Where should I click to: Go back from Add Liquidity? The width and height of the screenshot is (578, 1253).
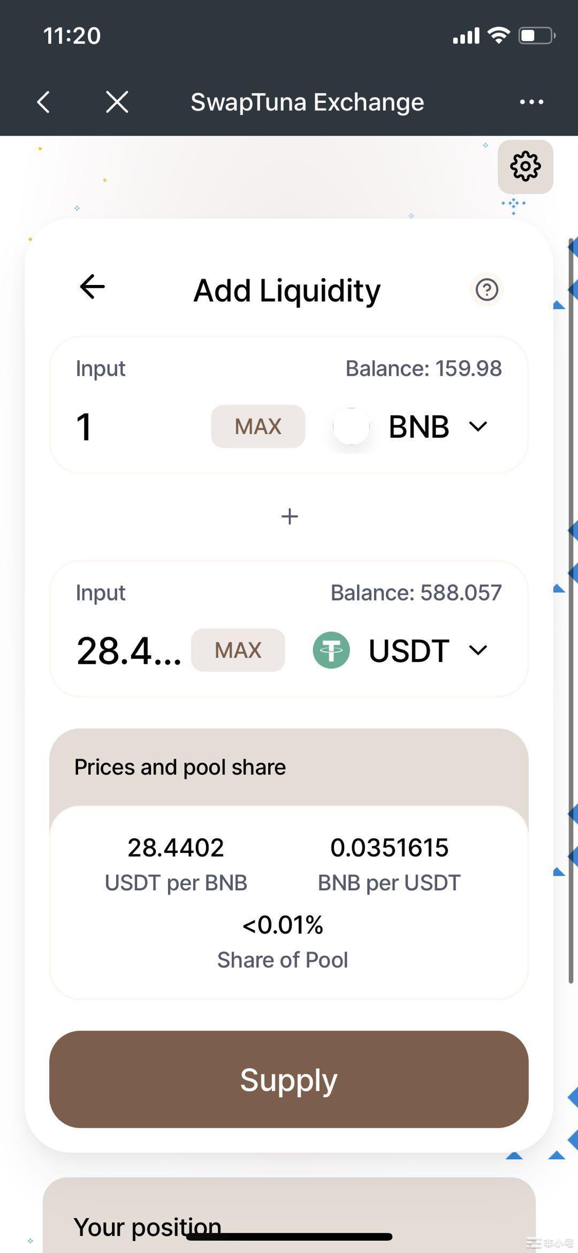[x=92, y=287]
